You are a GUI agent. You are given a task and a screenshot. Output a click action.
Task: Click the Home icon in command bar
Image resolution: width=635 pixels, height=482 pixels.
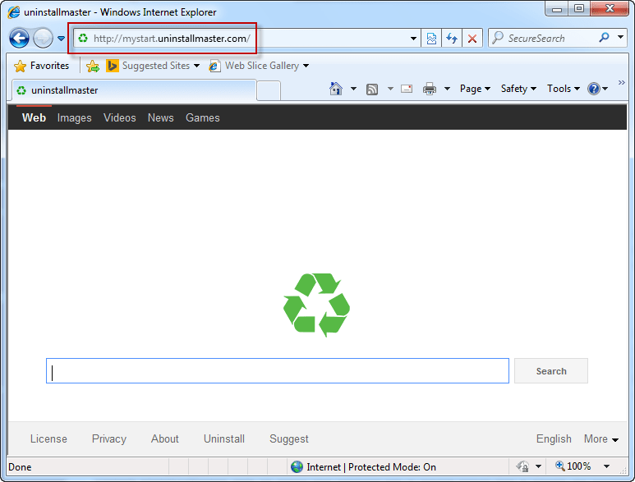[x=336, y=88]
